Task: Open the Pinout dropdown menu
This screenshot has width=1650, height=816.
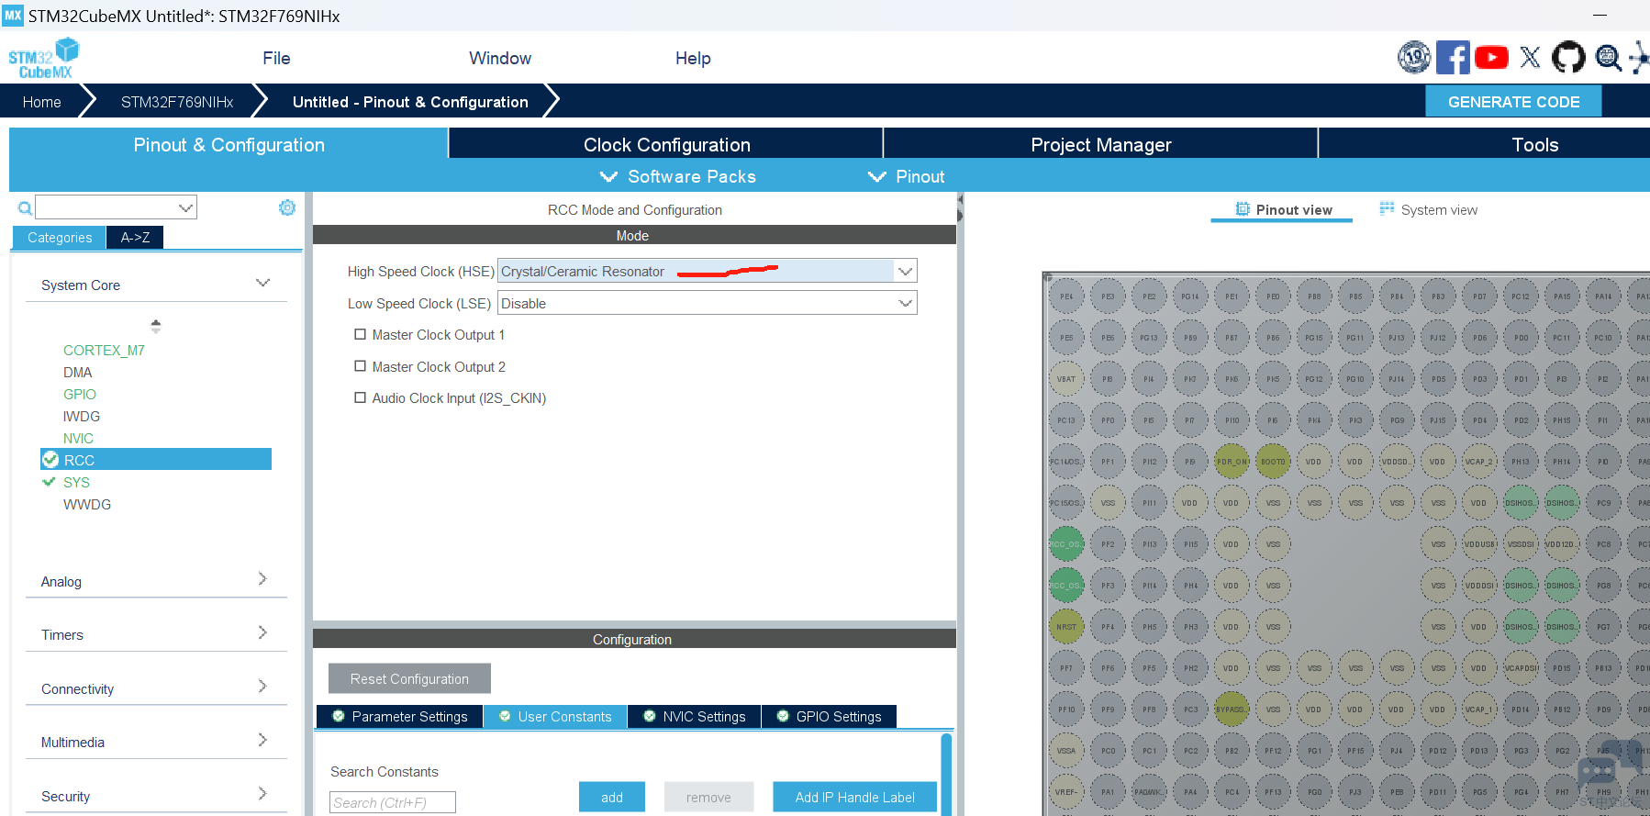Action: tap(907, 176)
